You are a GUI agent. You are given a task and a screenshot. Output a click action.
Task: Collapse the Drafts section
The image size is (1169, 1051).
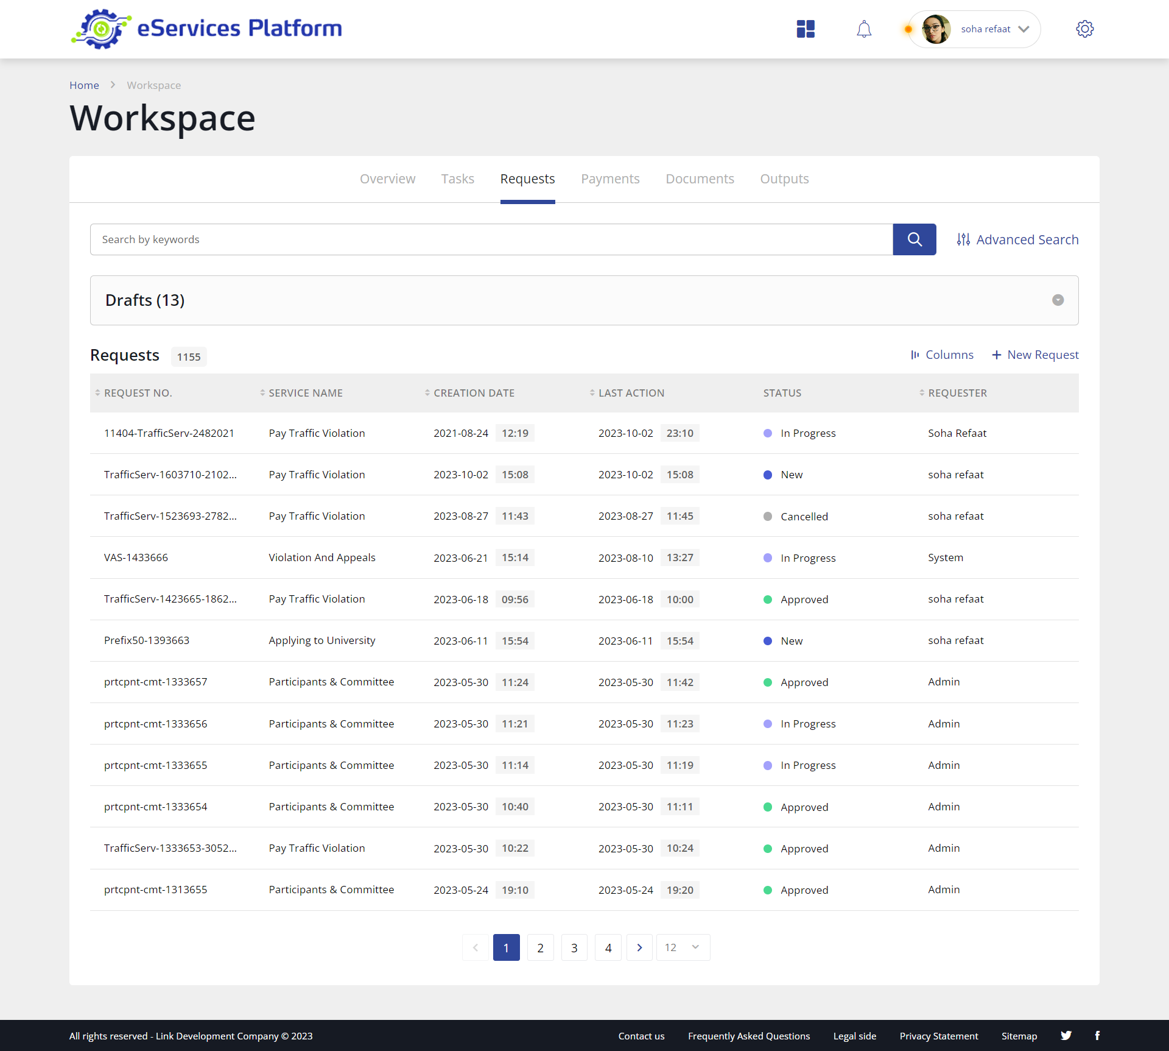pos(1058,300)
